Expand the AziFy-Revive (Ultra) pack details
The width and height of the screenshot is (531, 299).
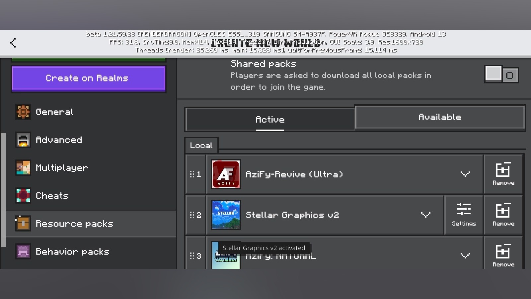point(465,174)
